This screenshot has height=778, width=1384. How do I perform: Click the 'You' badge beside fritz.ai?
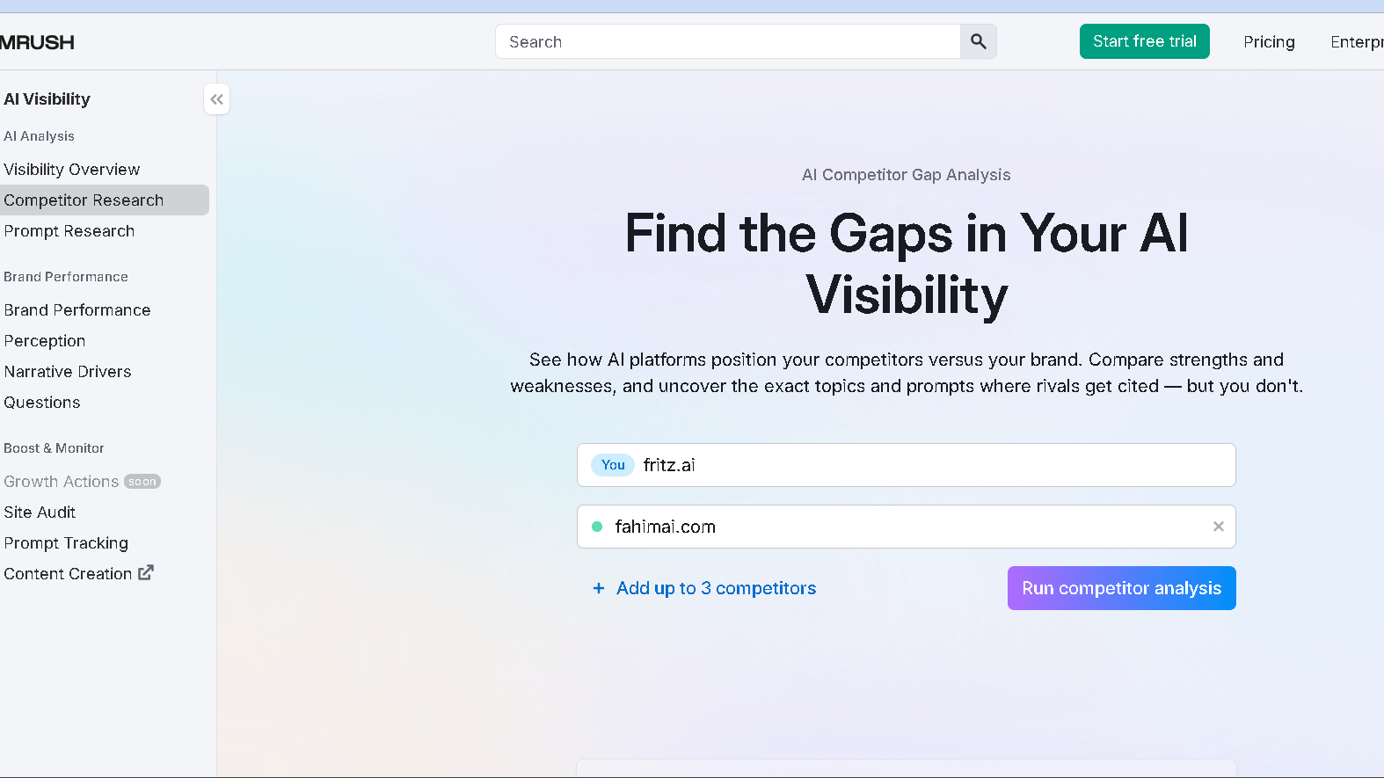tap(612, 465)
